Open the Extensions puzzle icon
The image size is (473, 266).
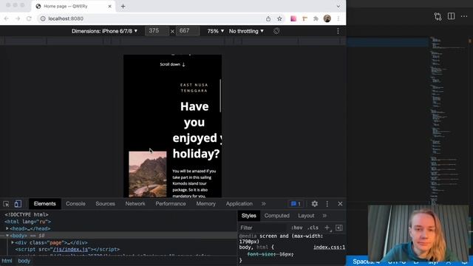[x=316, y=18]
